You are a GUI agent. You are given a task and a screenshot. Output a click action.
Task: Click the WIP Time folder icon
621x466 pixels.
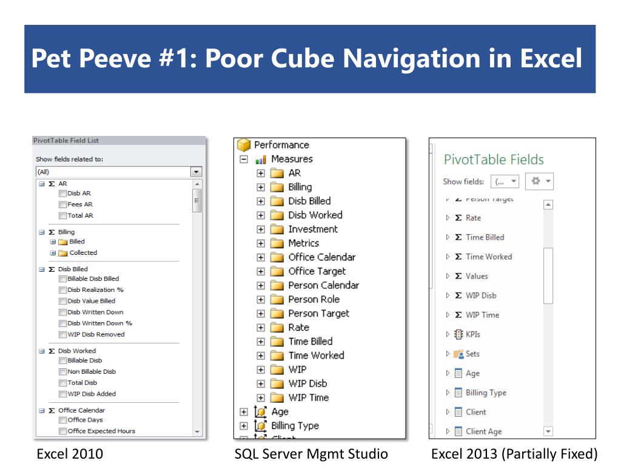277,398
